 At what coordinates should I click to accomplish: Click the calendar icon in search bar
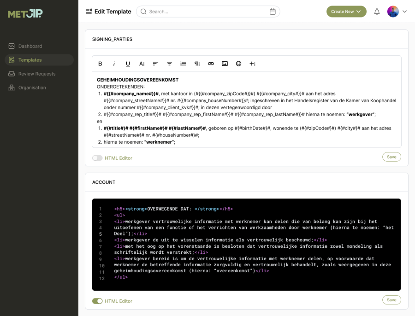[273, 12]
